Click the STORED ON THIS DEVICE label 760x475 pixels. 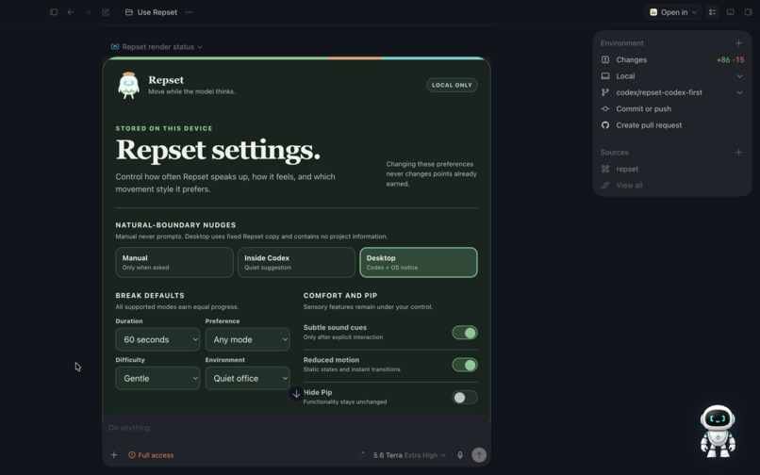click(x=164, y=128)
